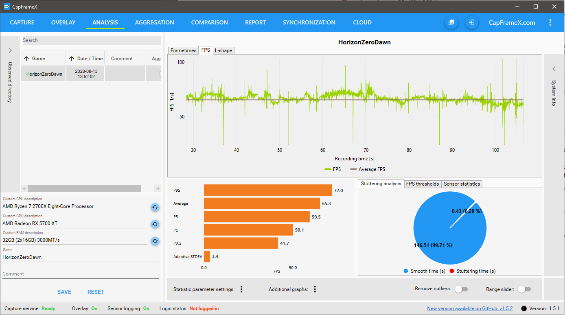Viewport: 565px width, 315px height.
Task: Click the P95 bar showing 72.0
Action: click(x=268, y=190)
